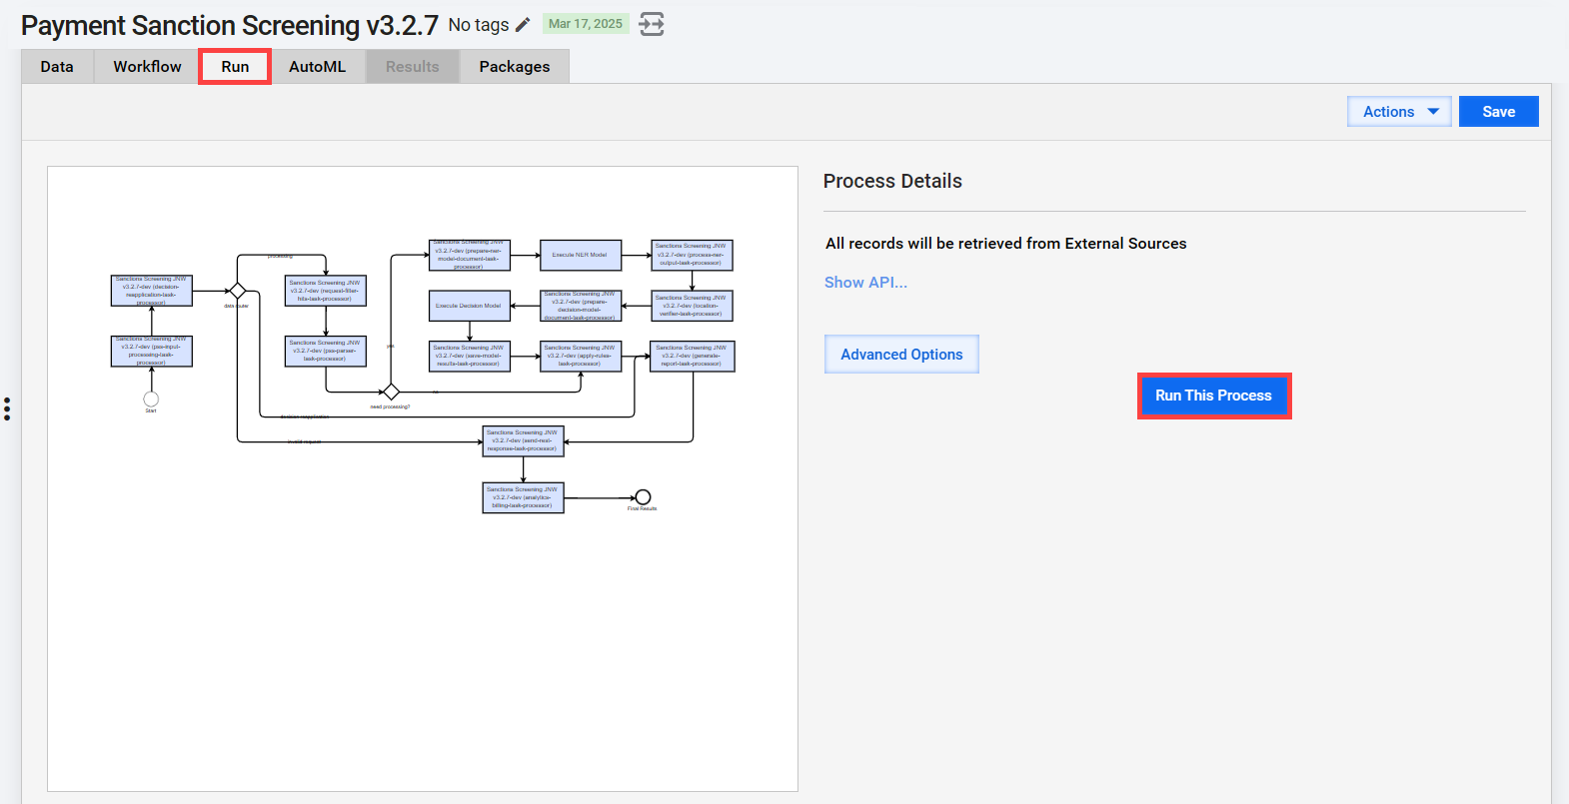Select the analytics-billing-task-processor node
Screen dimensions: 1569x804
[523, 497]
